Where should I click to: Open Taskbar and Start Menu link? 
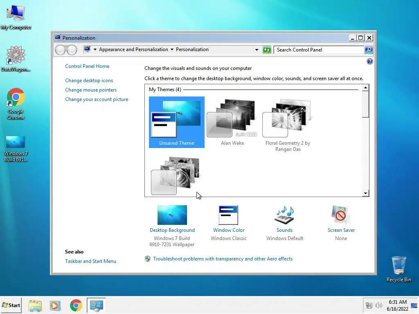click(x=90, y=261)
